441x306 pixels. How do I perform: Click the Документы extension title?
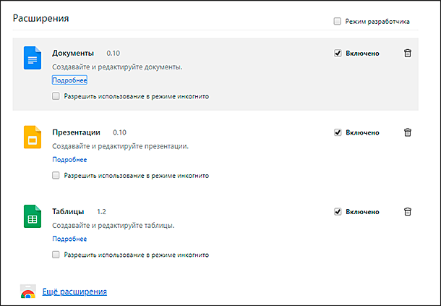coord(73,53)
